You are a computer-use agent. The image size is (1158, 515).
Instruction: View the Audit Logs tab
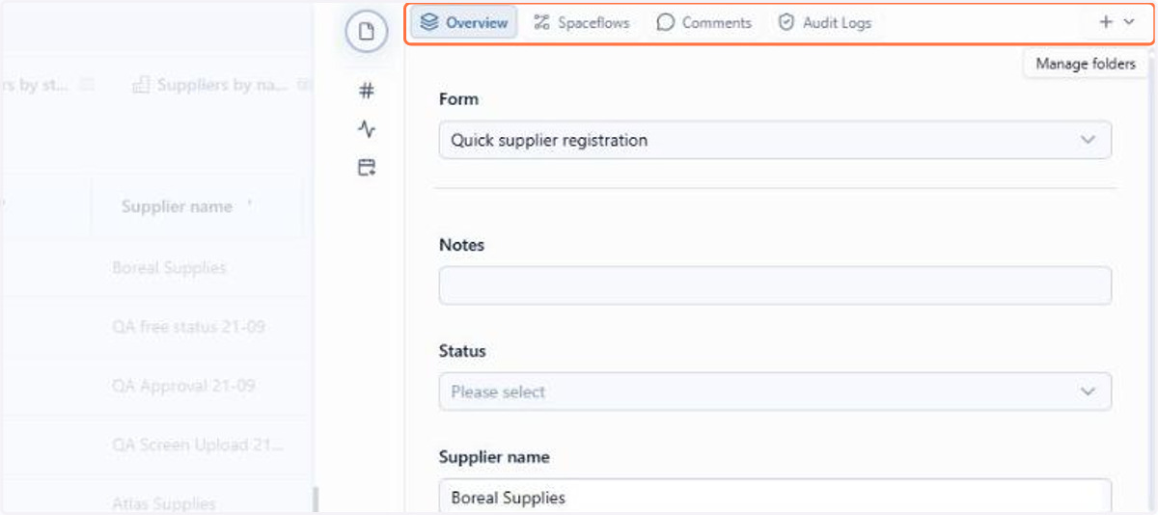pyautogui.click(x=825, y=22)
